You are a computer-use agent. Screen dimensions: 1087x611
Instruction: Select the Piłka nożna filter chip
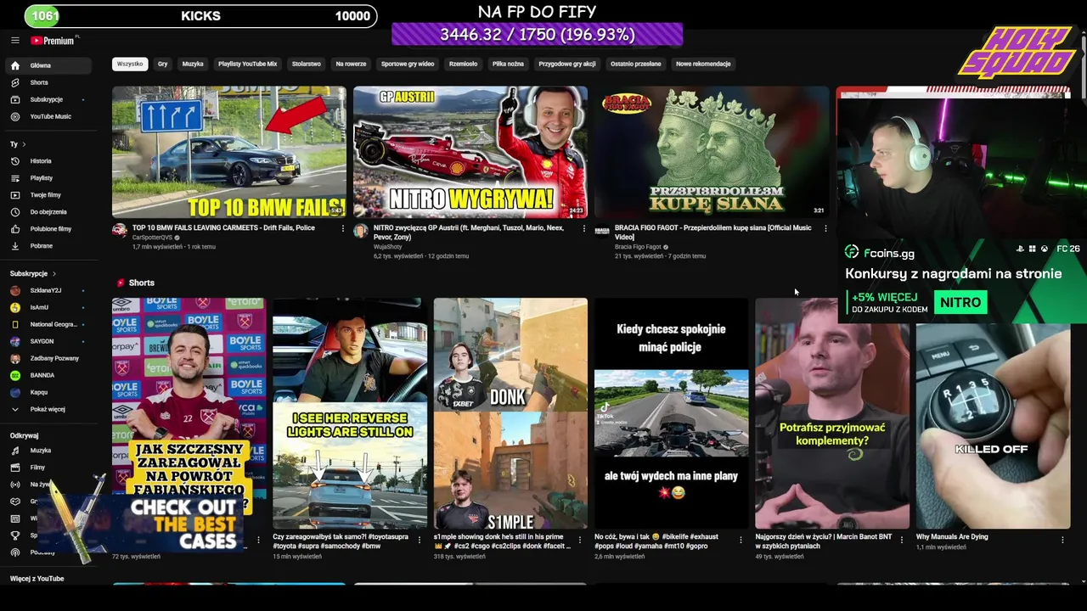pos(508,64)
